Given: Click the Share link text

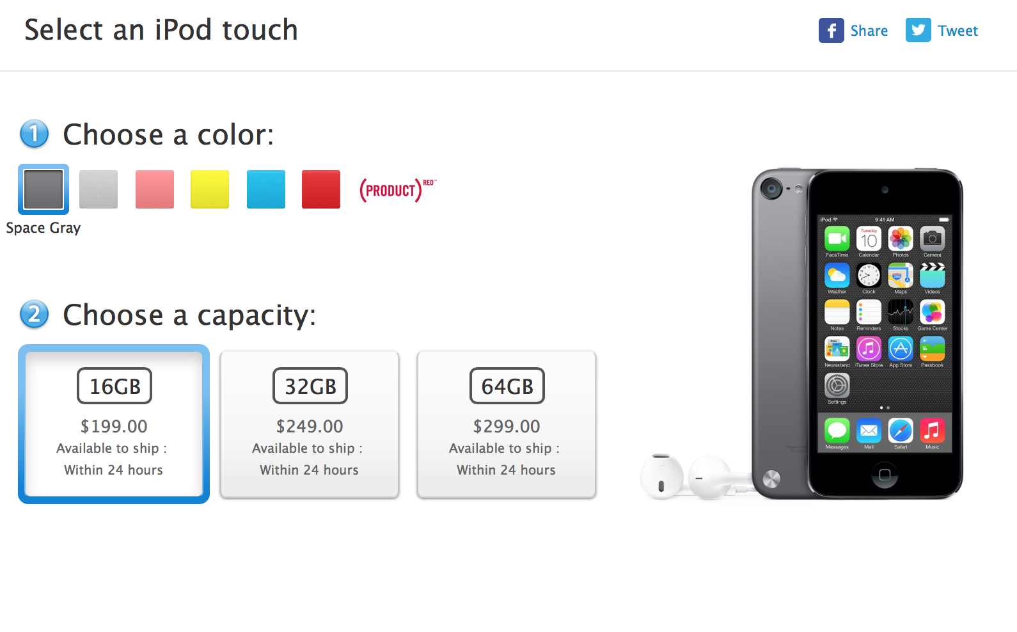Looking at the screenshot, I should tap(869, 31).
